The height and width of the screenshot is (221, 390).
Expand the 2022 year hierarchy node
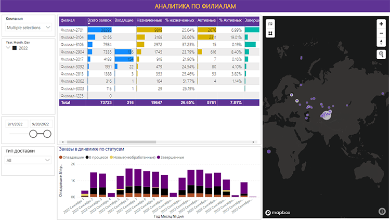pos(8,48)
